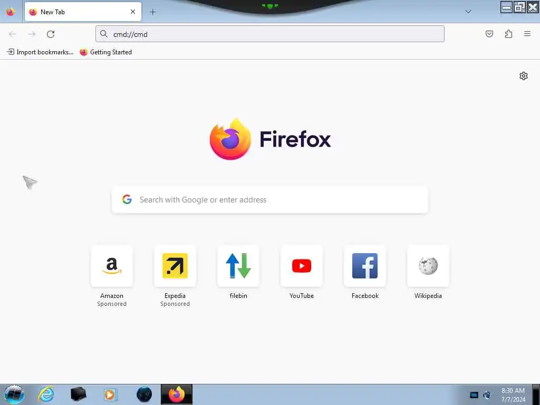Click Import bookmarks in bookmarks toolbar
Image resolution: width=540 pixels, height=405 pixels.
pos(40,52)
